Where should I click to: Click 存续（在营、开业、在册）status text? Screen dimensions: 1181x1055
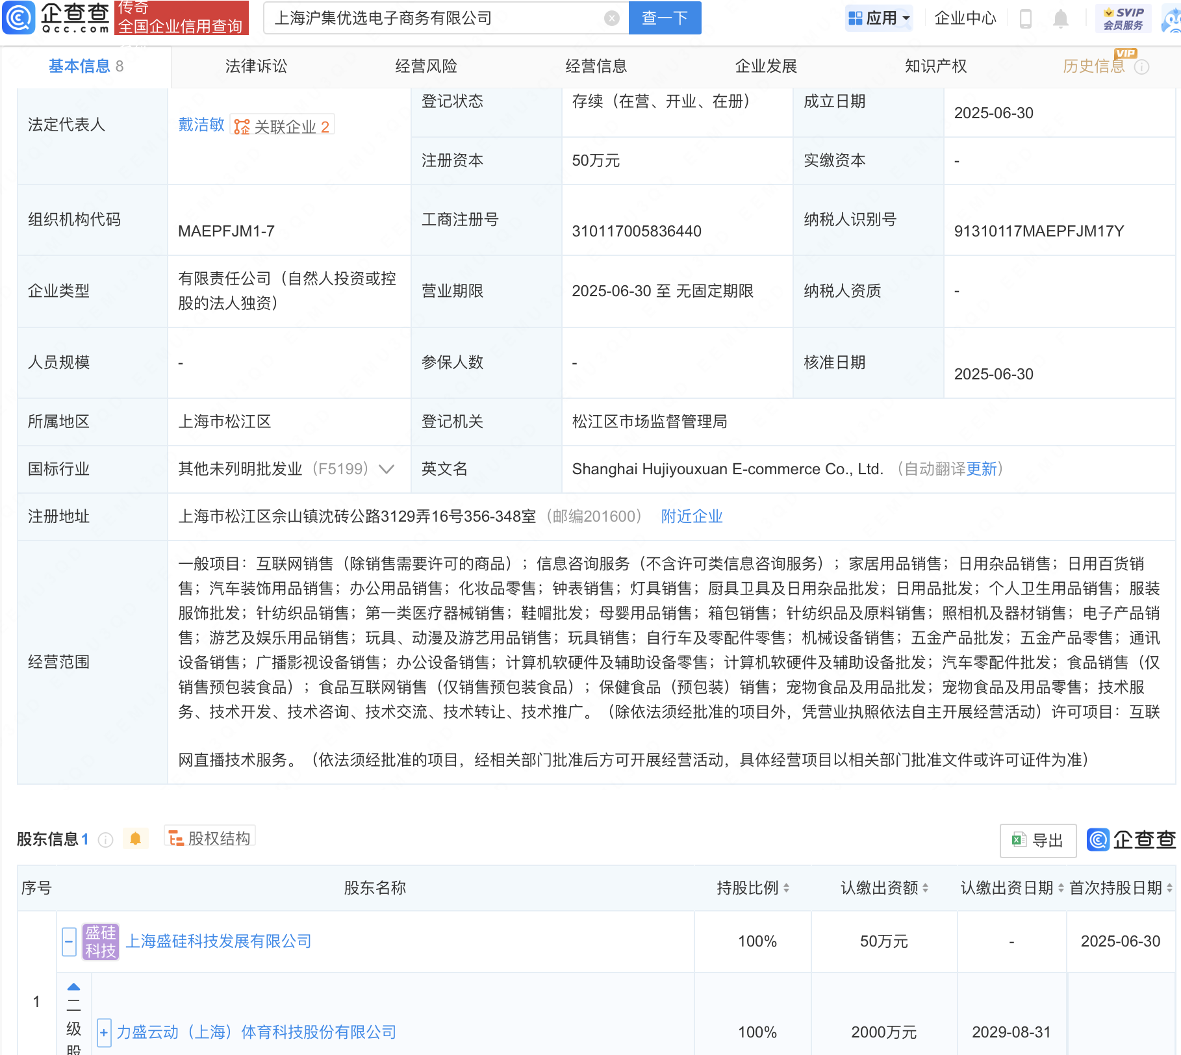coord(662,101)
